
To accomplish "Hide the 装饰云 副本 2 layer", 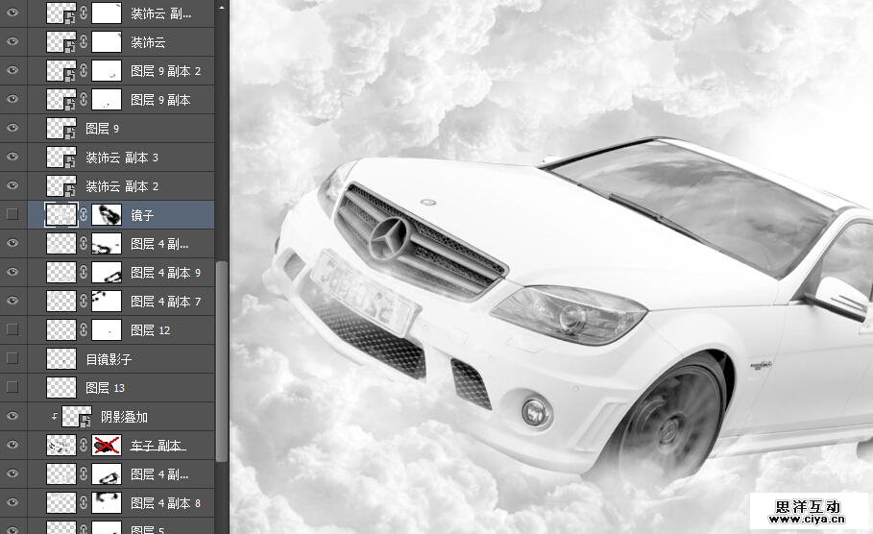I will coord(12,186).
